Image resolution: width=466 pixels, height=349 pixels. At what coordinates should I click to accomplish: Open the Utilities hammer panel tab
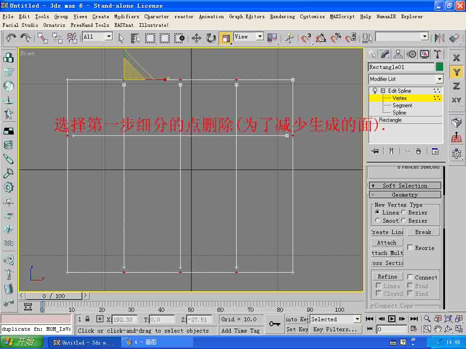click(438, 55)
